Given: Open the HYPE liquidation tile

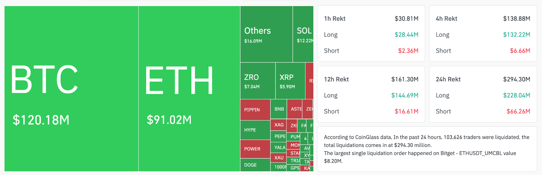Looking at the screenshot, I should coord(255,130).
